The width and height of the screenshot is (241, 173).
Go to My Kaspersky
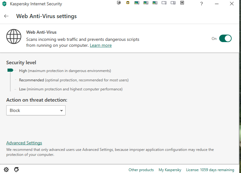pyautogui.click(x=170, y=170)
